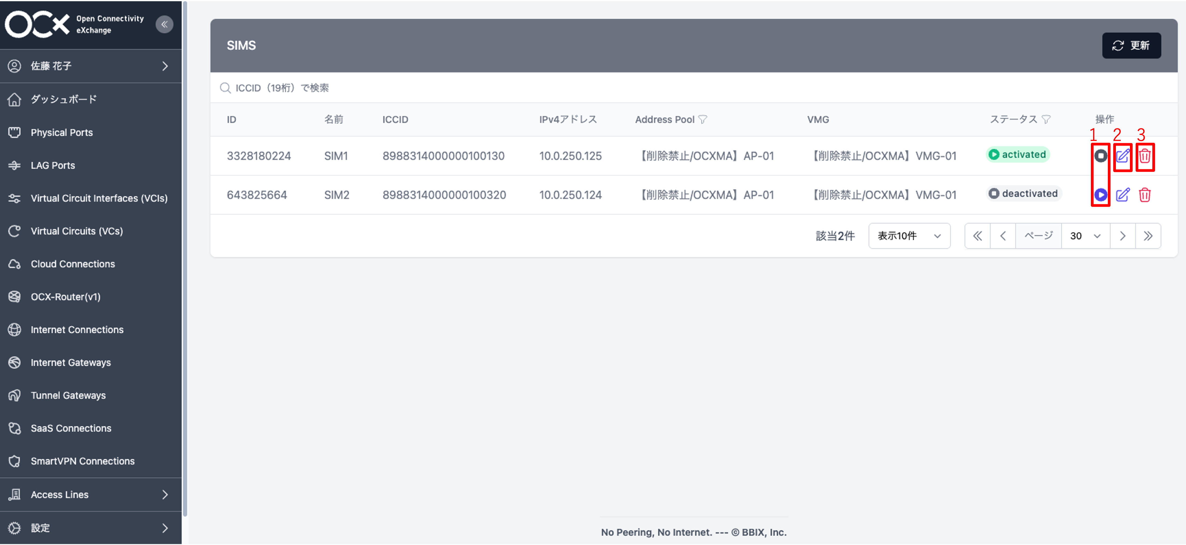Click the SIM2 name cell
This screenshot has height=545, width=1186.
337,195
